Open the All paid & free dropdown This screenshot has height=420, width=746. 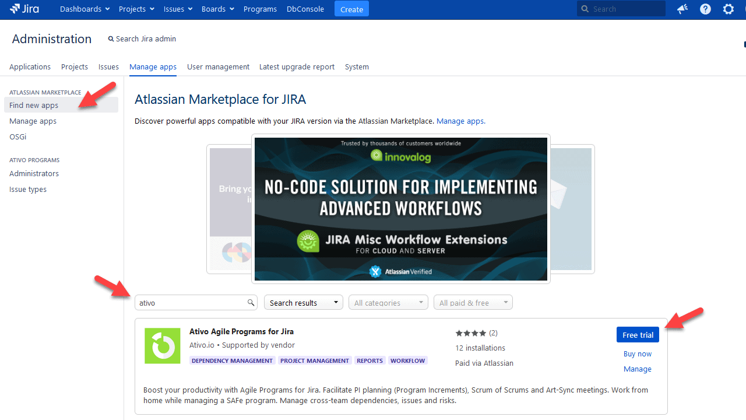tap(473, 302)
